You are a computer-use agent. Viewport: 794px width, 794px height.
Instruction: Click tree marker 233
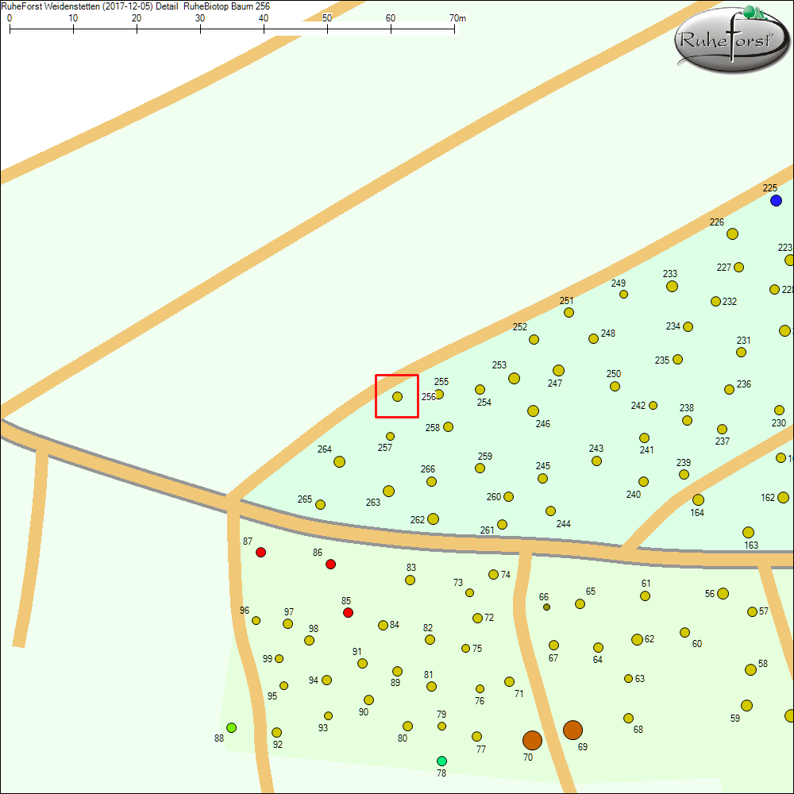click(672, 286)
